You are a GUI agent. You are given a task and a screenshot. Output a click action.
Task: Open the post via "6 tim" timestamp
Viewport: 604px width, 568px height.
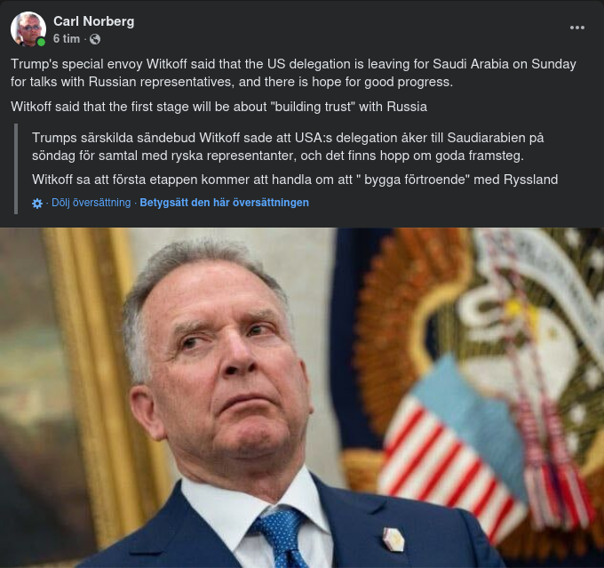tap(67, 38)
